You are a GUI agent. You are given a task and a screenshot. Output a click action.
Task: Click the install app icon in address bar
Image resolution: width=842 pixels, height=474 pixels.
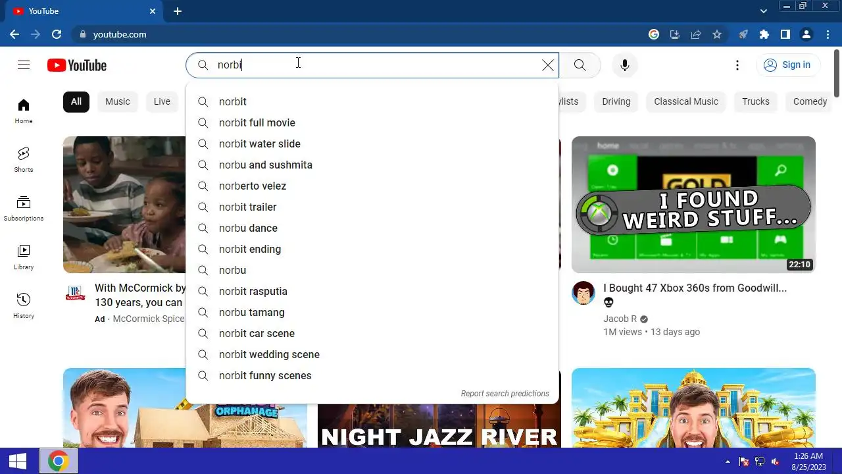point(675,34)
